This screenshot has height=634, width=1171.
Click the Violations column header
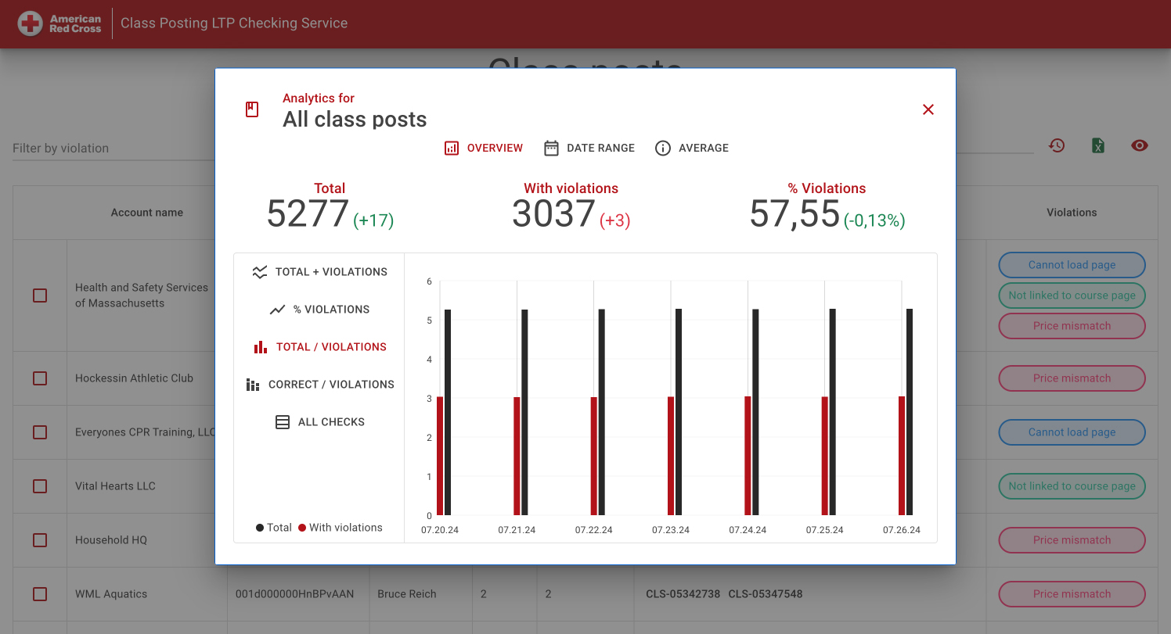1072,213
